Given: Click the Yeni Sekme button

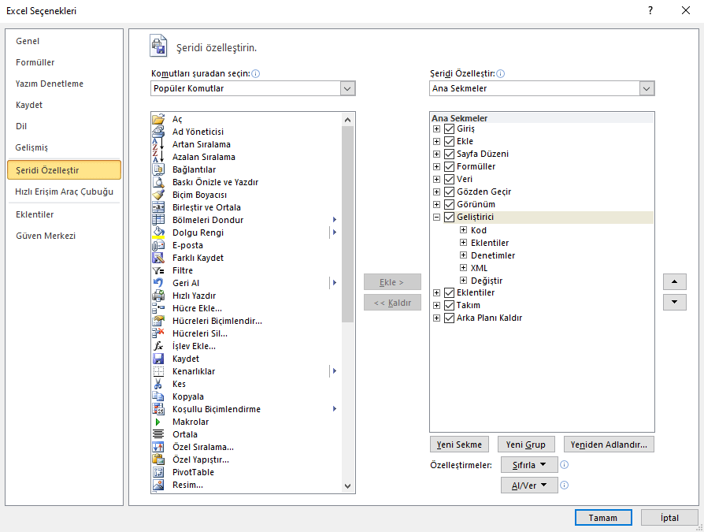Looking at the screenshot, I should 460,445.
